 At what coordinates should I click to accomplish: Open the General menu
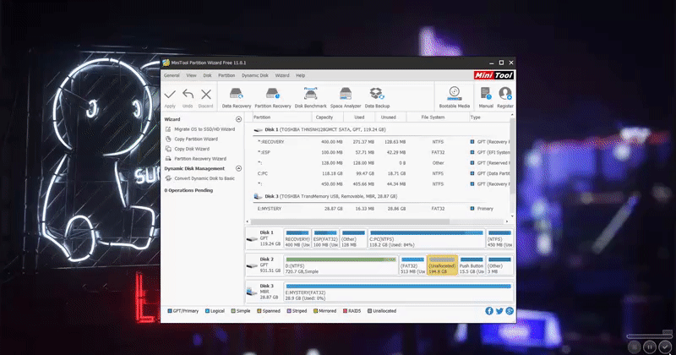(x=172, y=75)
